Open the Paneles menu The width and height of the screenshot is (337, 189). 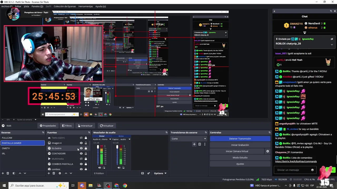pyautogui.click(x=37, y=6)
